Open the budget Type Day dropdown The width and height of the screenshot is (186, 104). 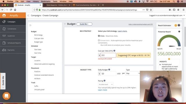(x=133, y=73)
